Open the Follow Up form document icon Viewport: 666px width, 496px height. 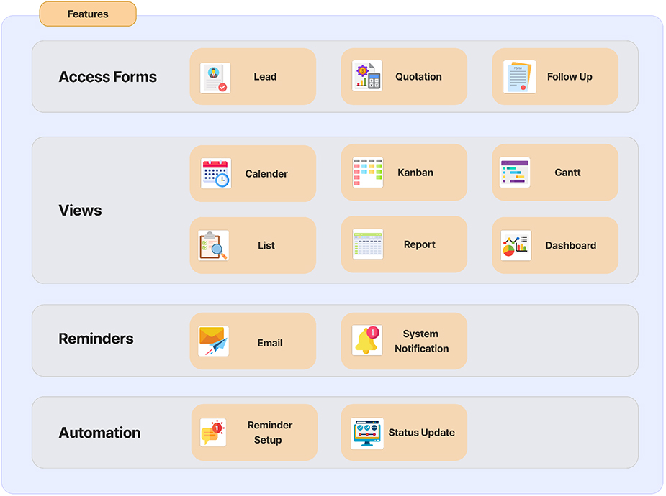tap(518, 77)
